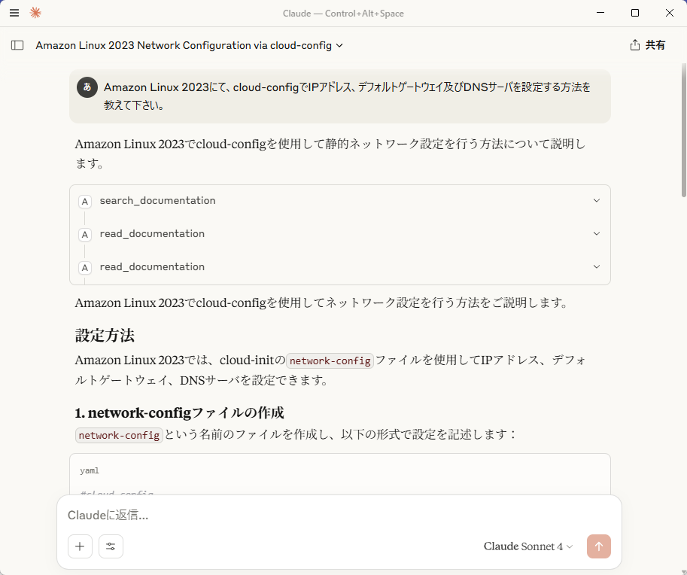Image resolution: width=687 pixels, height=575 pixels.
Task: Click the user message bubble text
Action: pyautogui.click(x=347, y=96)
